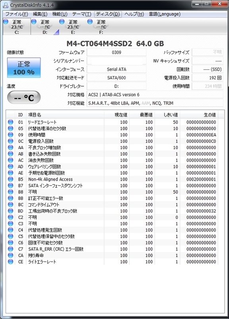Image resolution: width=229 pixels, height=319 pixels.
Task: Click status orb for 訂正不可能エラー数 row
Action: [x=11, y=198]
